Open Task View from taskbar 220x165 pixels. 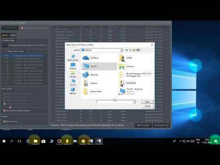pyautogui.click(x=19, y=141)
